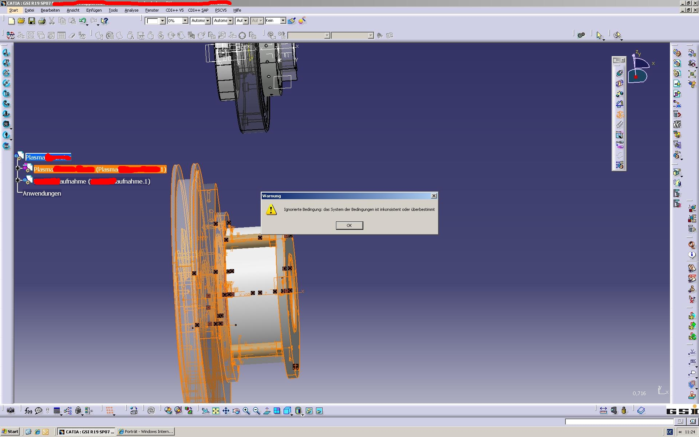Open the isometric view cube dropdown arrow
Image resolution: width=699 pixels, height=437 pixels.
292,415
